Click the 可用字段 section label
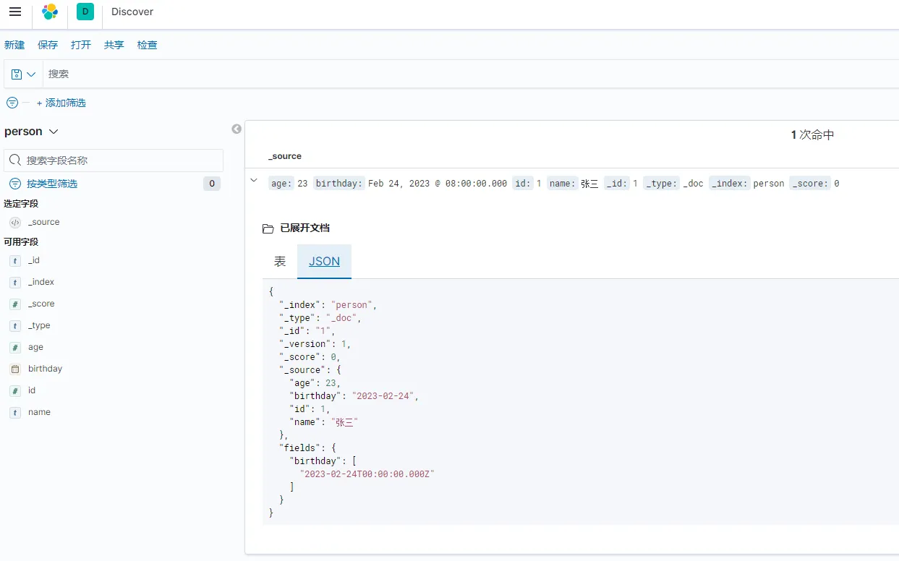This screenshot has width=899, height=561. coord(21,242)
